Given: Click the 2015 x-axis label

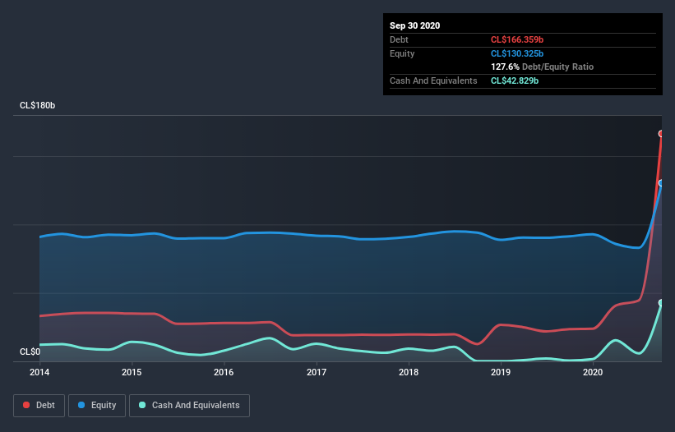Looking at the screenshot, I should pos(132,372).
